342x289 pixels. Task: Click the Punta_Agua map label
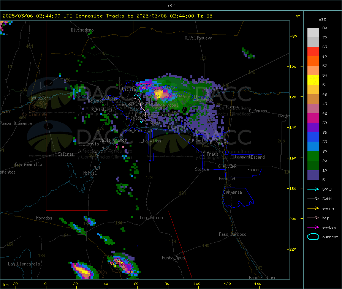click(173, 258)
